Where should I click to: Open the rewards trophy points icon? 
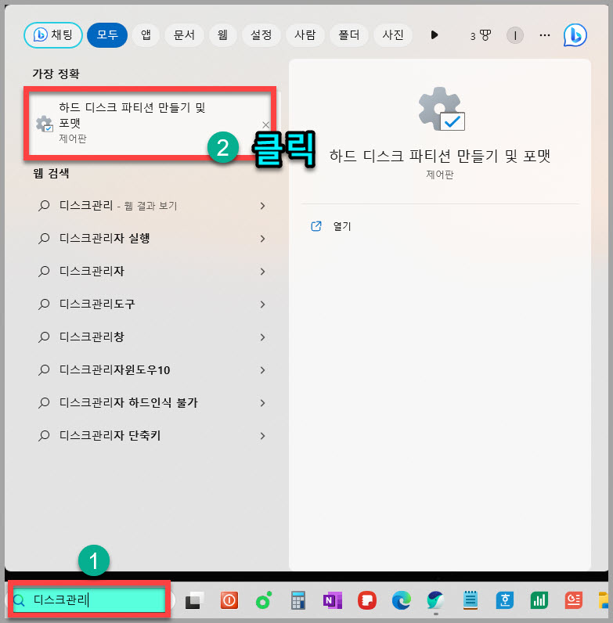click(481, 35)
